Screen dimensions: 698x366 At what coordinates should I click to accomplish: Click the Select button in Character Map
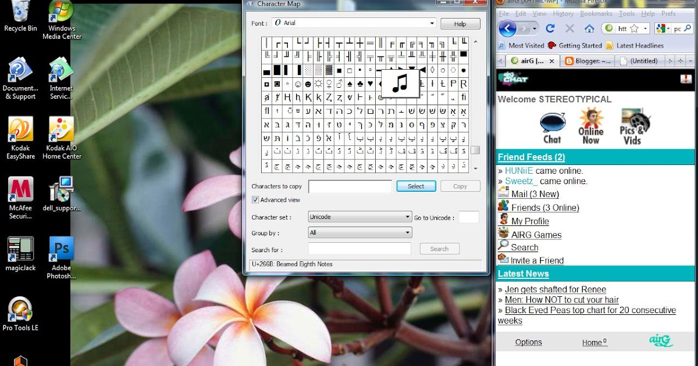[x=416, y=186]
